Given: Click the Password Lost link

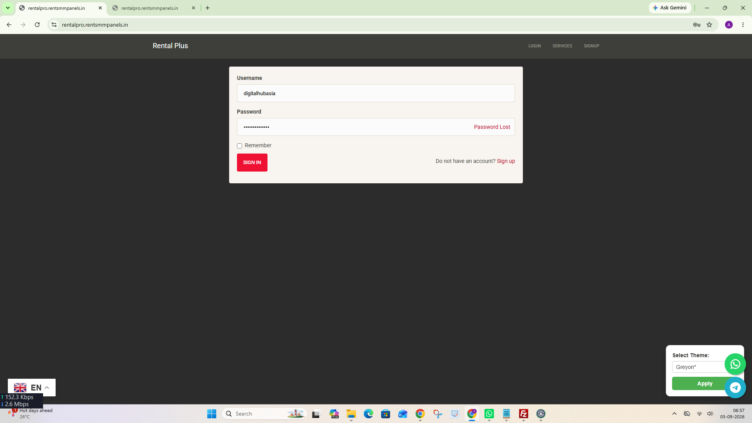Looking at the screenshot, I should point(492,127).
